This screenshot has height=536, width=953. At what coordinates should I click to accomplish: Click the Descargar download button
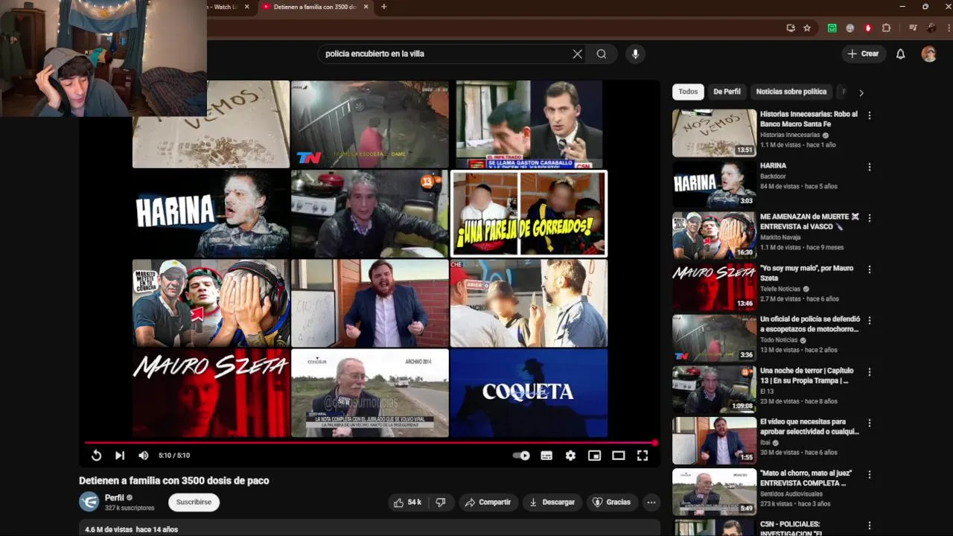(552, 502)
